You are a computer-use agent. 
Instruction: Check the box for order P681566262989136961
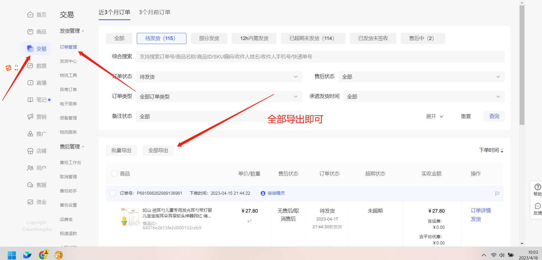pos(113,193)
